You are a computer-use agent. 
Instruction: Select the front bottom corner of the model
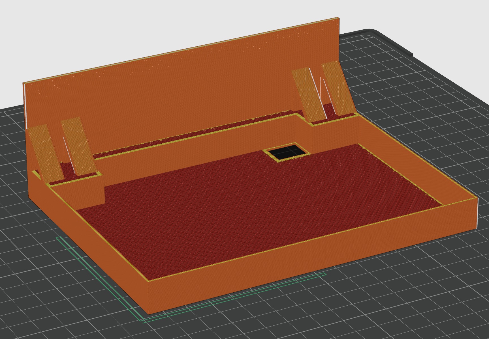click(x=148, y=311)
